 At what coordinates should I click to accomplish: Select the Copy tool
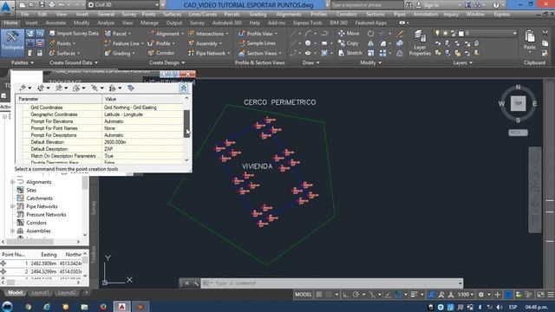pos(349,43)
